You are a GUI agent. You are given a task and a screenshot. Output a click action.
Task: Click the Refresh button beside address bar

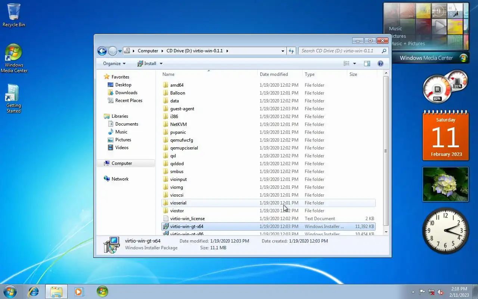[x=291, y=51]
